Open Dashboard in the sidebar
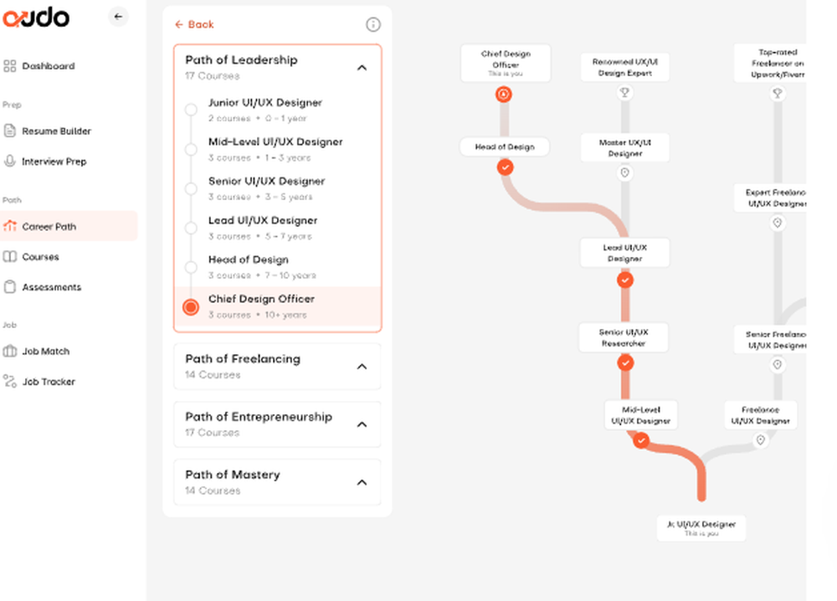This screenshot has height=601, width=837. pyautogui.click(x=48, y=66)
